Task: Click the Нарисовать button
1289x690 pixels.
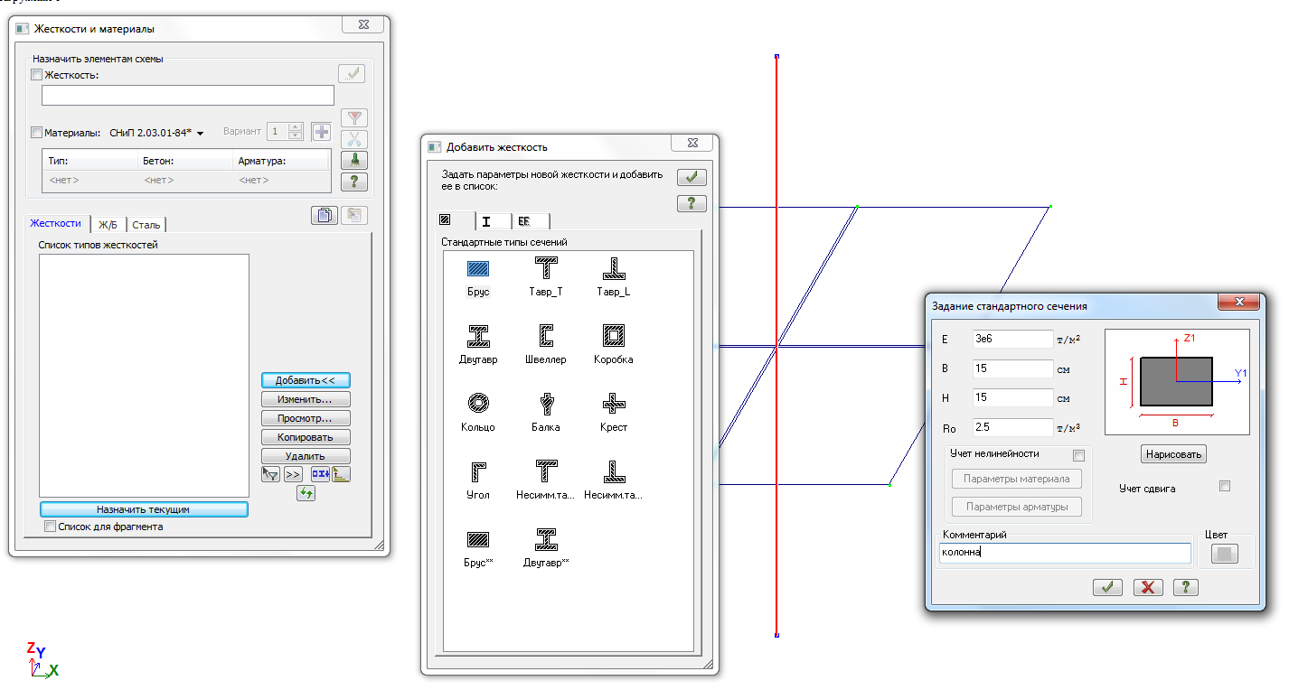Action: point(1174,454)
